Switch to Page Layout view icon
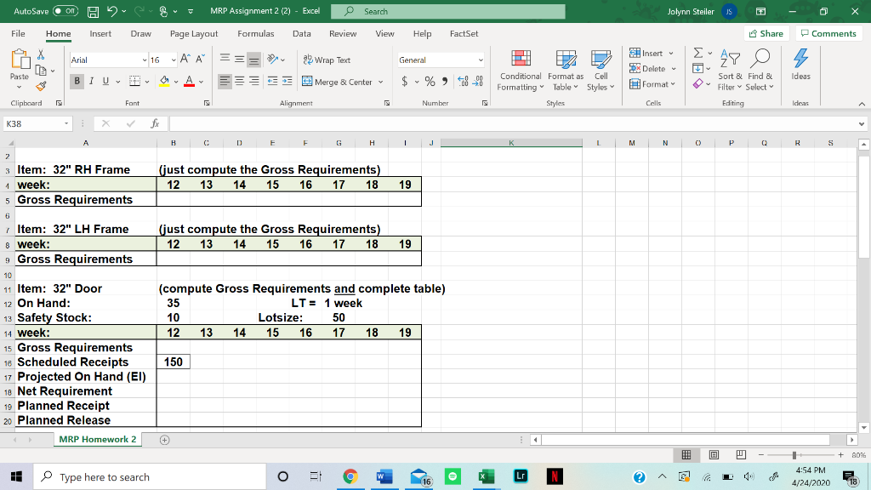The image size is (871, 490). pyautogui.click(x=714, y=455)
